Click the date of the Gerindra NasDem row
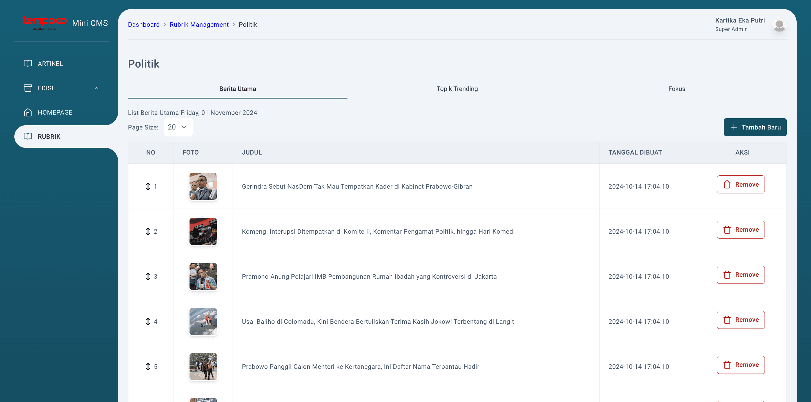This screenshot has height=402, width=811. pos(638,186)
